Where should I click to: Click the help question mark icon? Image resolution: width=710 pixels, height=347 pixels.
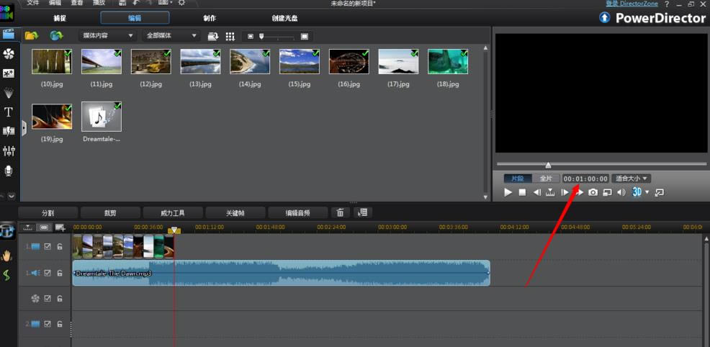tap(667, 4)
